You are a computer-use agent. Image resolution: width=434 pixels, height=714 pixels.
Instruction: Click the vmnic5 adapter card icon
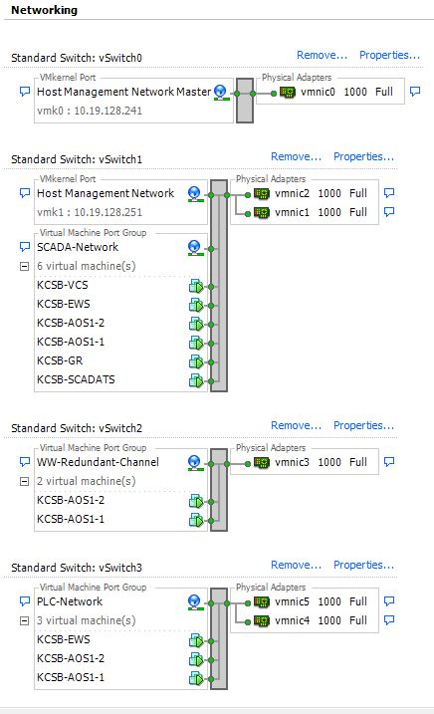click(262, 601)
